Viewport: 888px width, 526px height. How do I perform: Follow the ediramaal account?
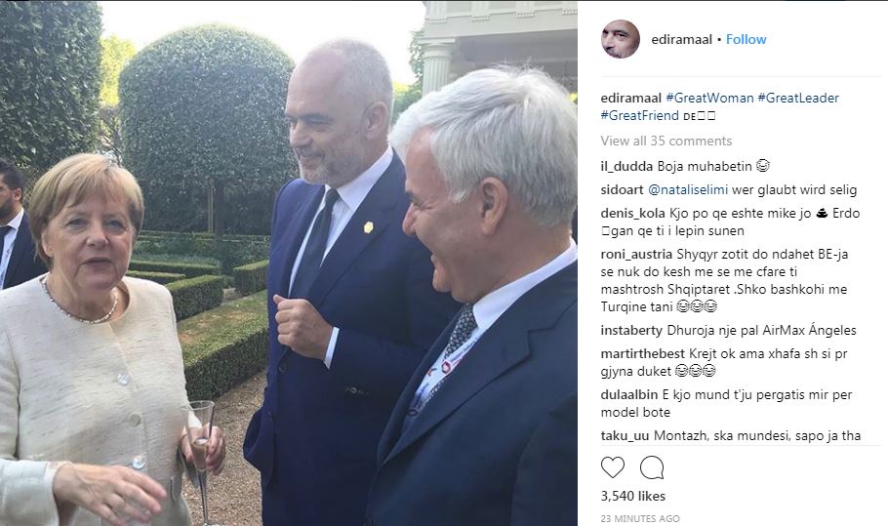pyautogui.click(x=746, y=39)
